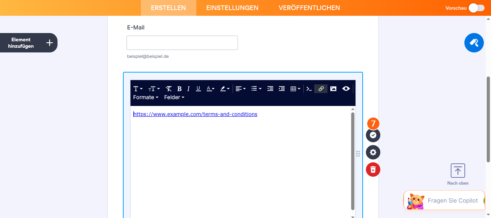This screenshot has height=218, width=491.
Task: Click the terms-and-conditions hyperlink in the editor
Action: coord(195,114)
